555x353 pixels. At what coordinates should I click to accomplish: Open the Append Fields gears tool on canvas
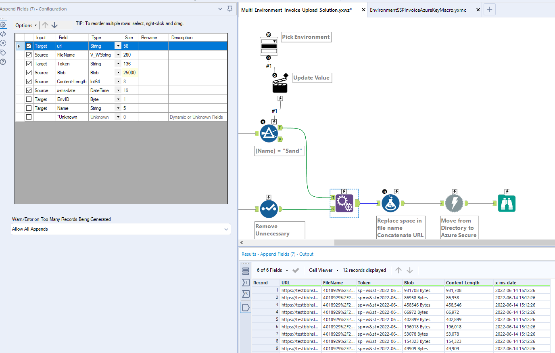click(344, 204)
